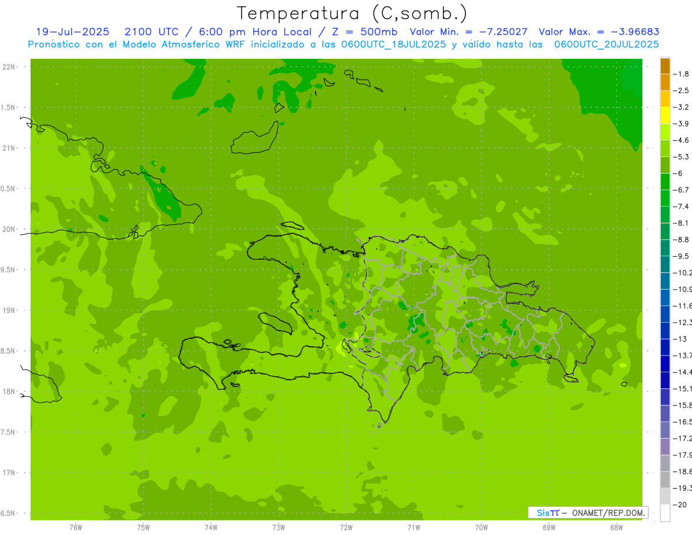Click the '-3.9' legend value
This screenshot has height=535, width=692.
tap(682, 124)
